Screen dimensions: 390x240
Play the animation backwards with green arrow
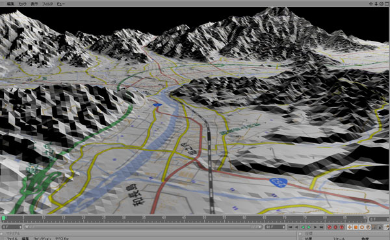coord(303,227)
